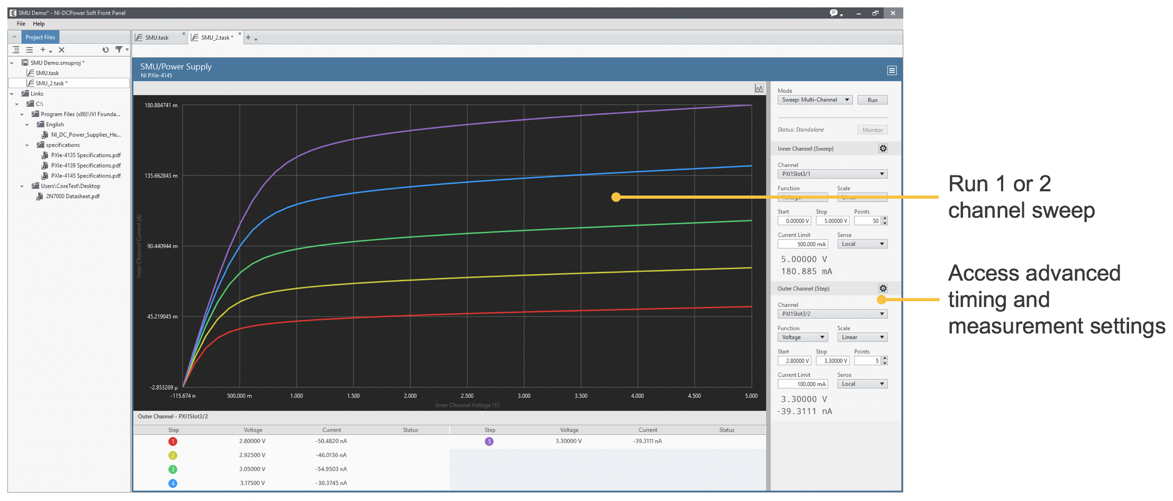The width and height of the screenshot is (1173, 501).
Task: Collapse all items in Project Files tree
Action: click(16, 50)
